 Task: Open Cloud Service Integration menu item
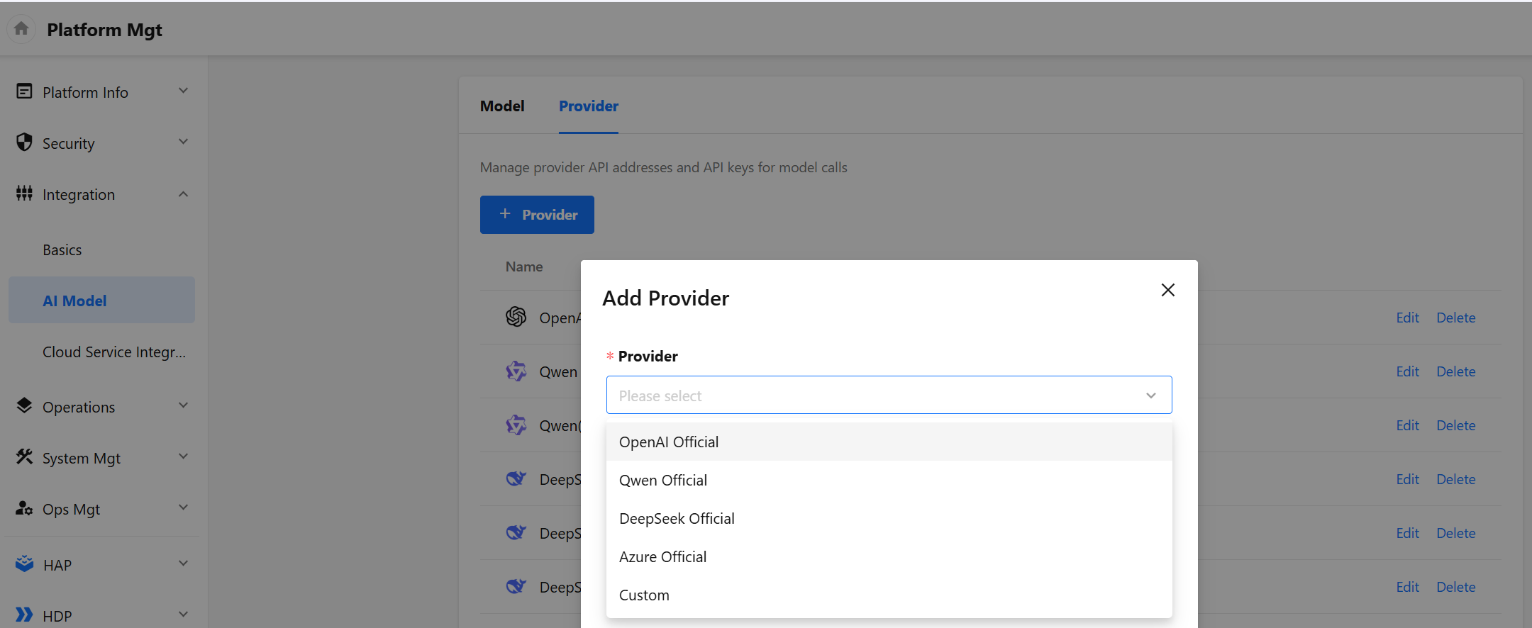[114, 352]
